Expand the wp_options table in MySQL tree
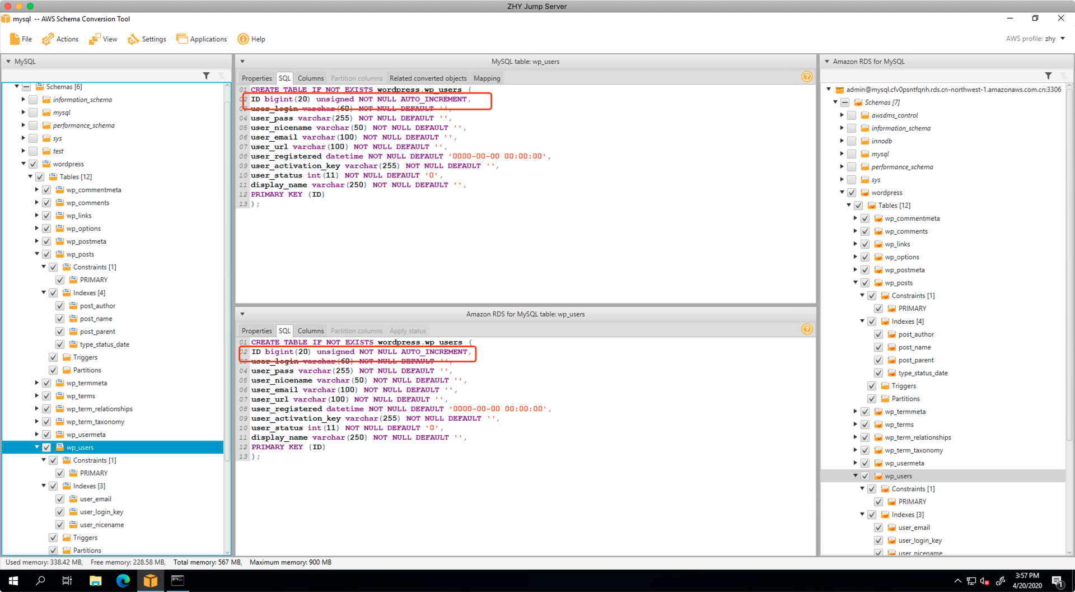Viewport: 1075px width, 592px height. click(37, 229)
